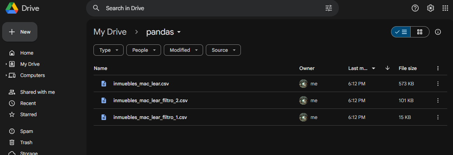The image size is (453, 155).
Task: Open column more sorting options menu
Action: click(438, 68)
